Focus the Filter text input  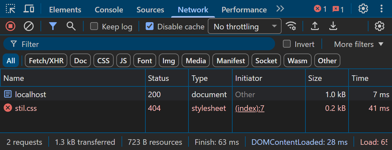click(x=139, y=44)
